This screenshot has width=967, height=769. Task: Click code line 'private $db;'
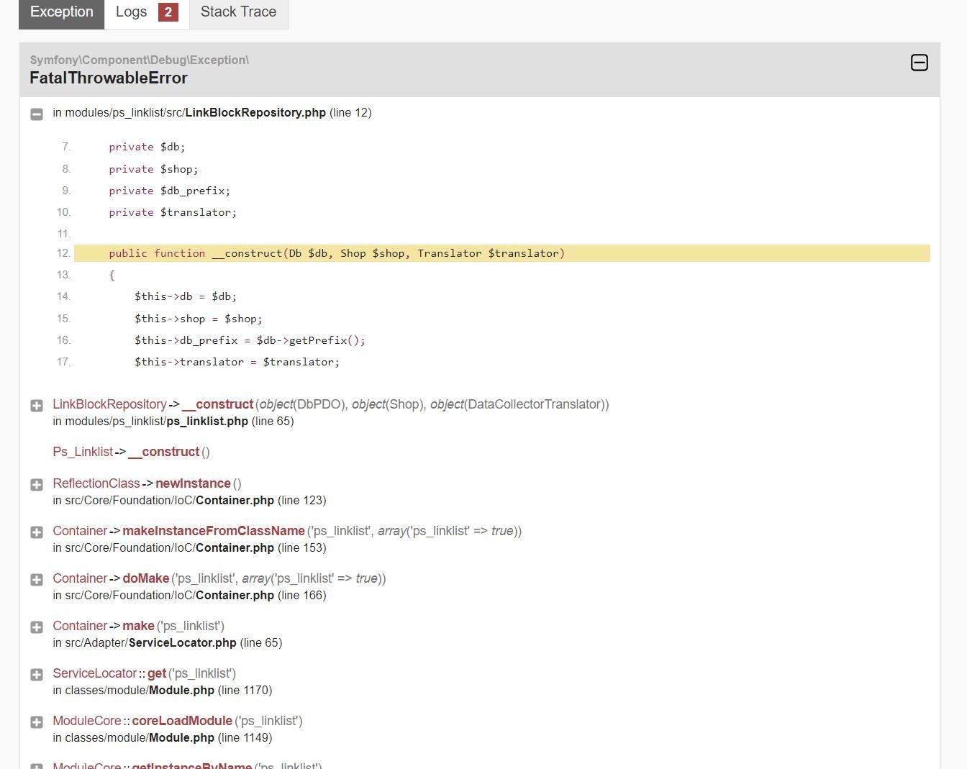click(x=147, y=147)
